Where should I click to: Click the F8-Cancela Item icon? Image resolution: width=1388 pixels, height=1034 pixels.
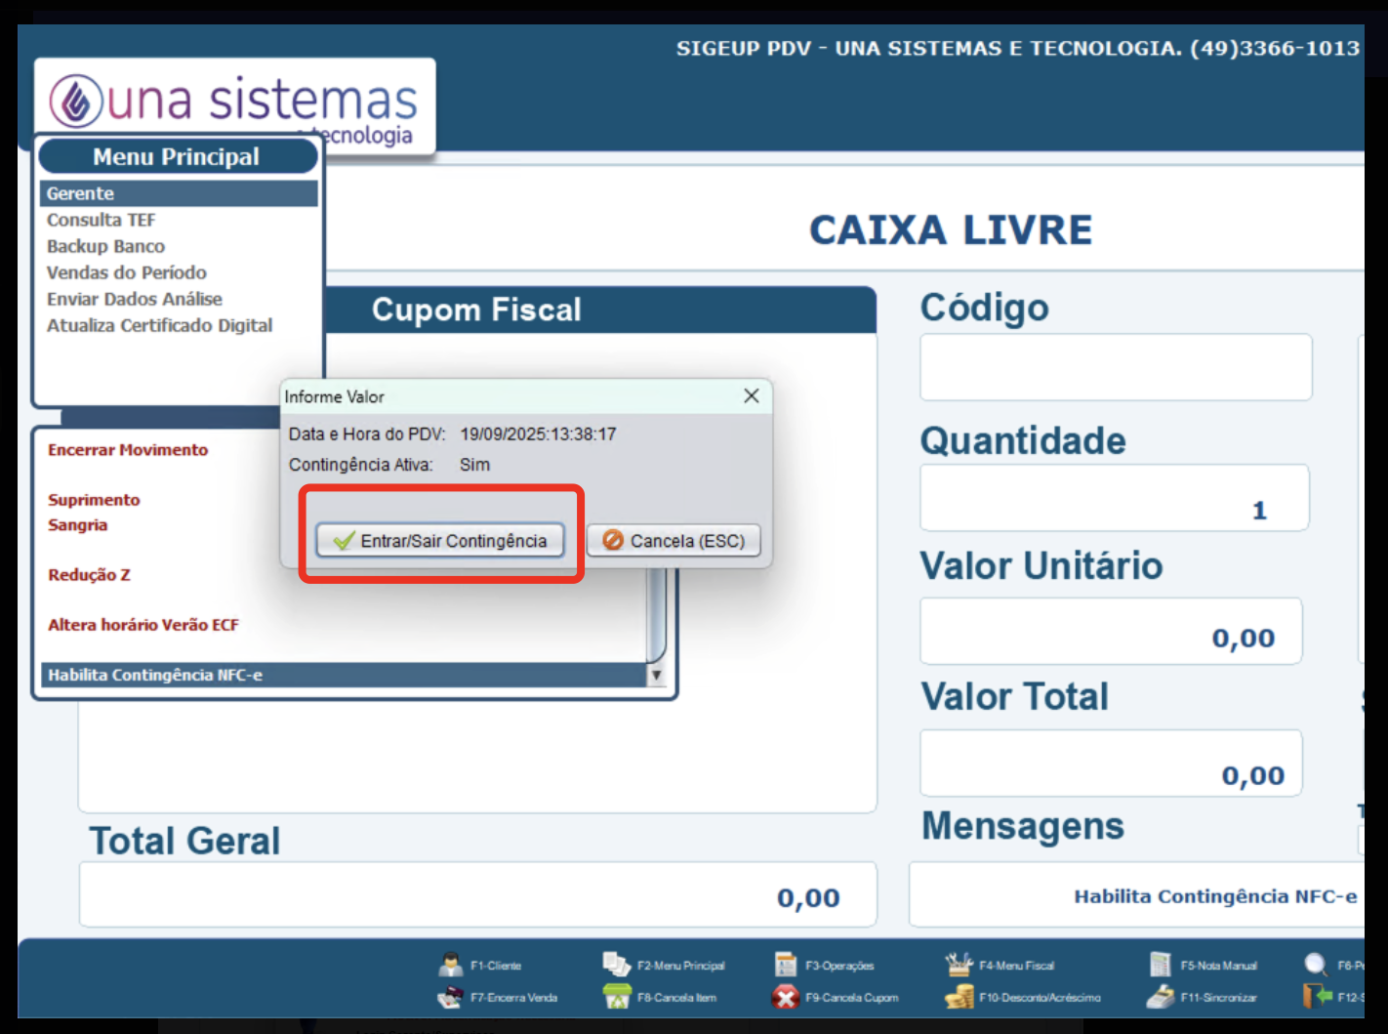617,997
